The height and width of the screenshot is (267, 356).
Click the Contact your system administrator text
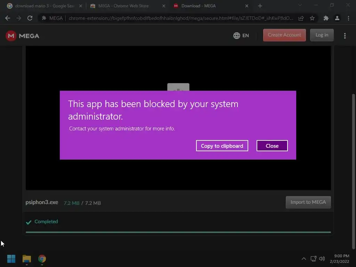point(122,129)
